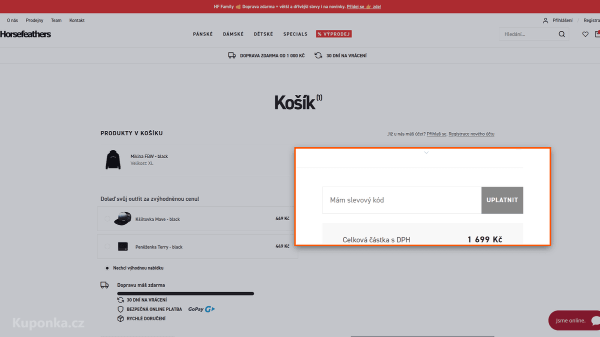
Task: Open Team link
Action: click(56, 20)
